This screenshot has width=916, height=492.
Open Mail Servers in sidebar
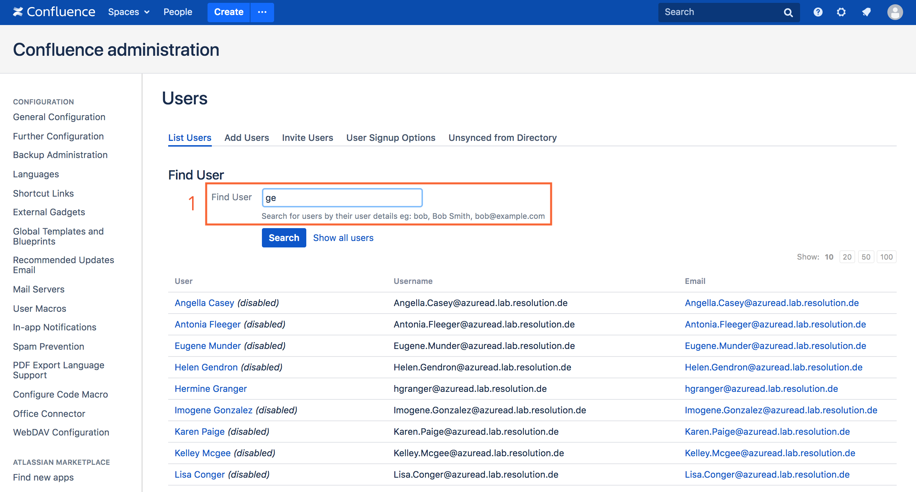tap(39, 289)
